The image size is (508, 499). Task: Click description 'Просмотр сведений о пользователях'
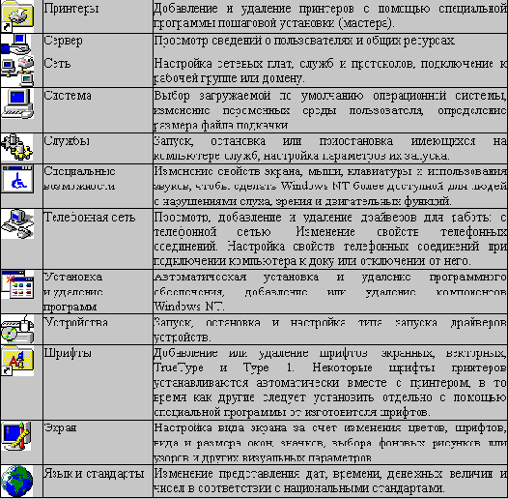tap(304, 41)
